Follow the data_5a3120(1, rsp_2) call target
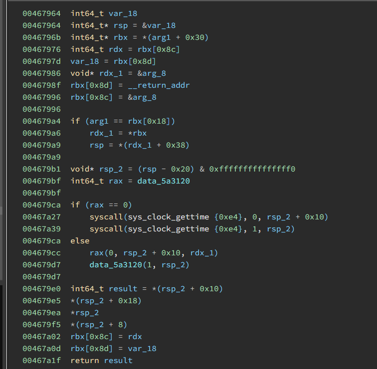The height and width of the screenshot is (369, 377). point(116,265)
